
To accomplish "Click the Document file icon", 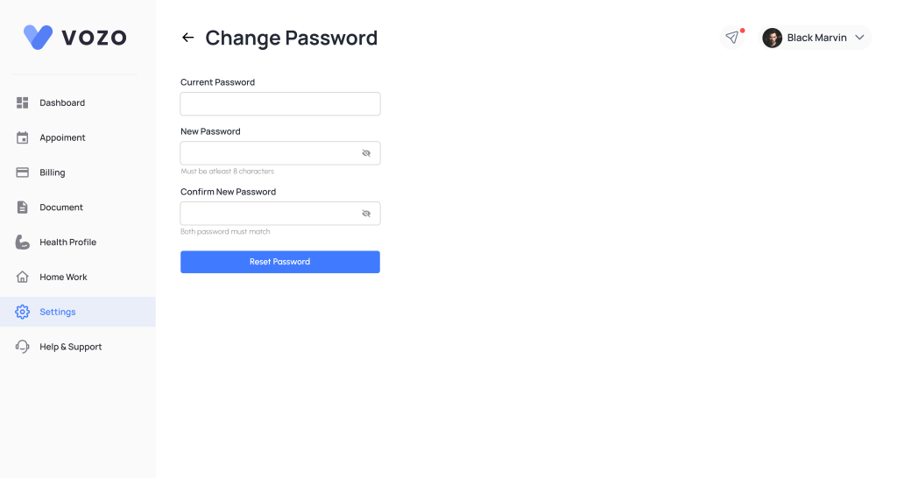I will [x=23, y=207].
